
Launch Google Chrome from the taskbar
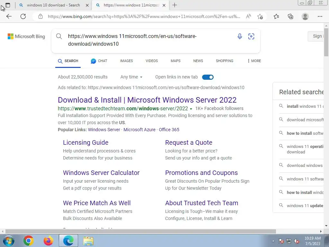coord(29,241)
